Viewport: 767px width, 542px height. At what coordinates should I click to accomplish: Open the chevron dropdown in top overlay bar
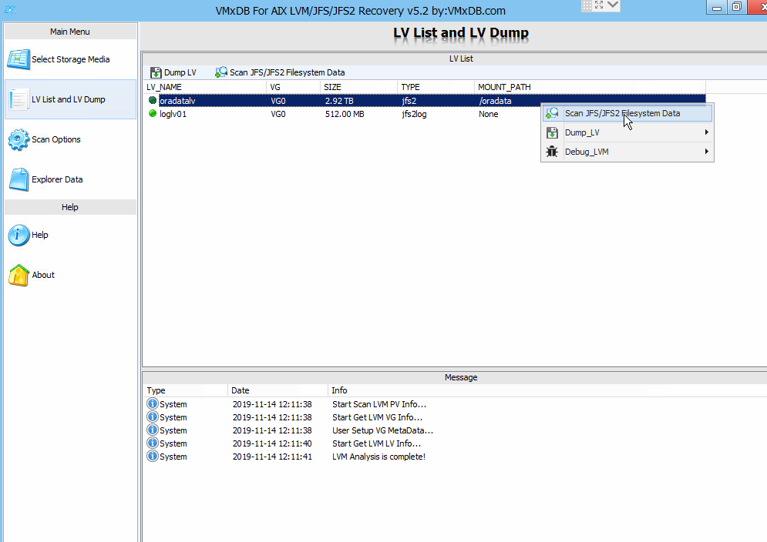(613, 5)
